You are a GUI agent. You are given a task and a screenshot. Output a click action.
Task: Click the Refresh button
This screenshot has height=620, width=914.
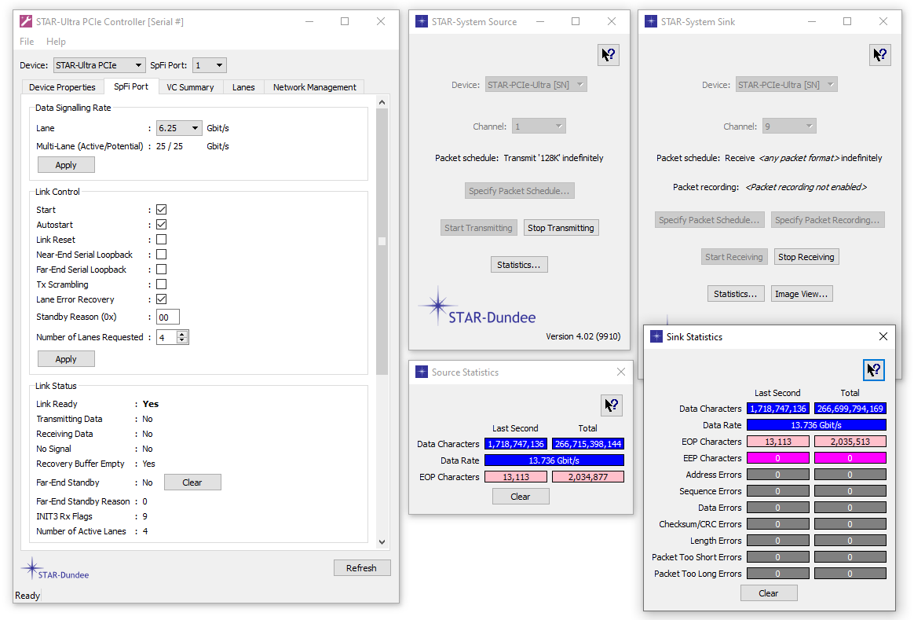(361, 567)
